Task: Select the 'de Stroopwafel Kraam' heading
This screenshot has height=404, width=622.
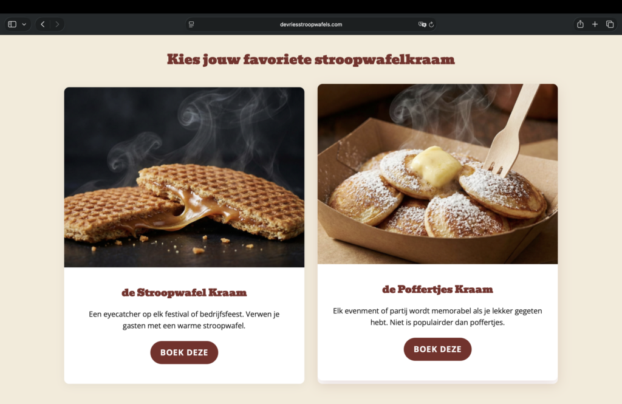Action: point(184,293)
